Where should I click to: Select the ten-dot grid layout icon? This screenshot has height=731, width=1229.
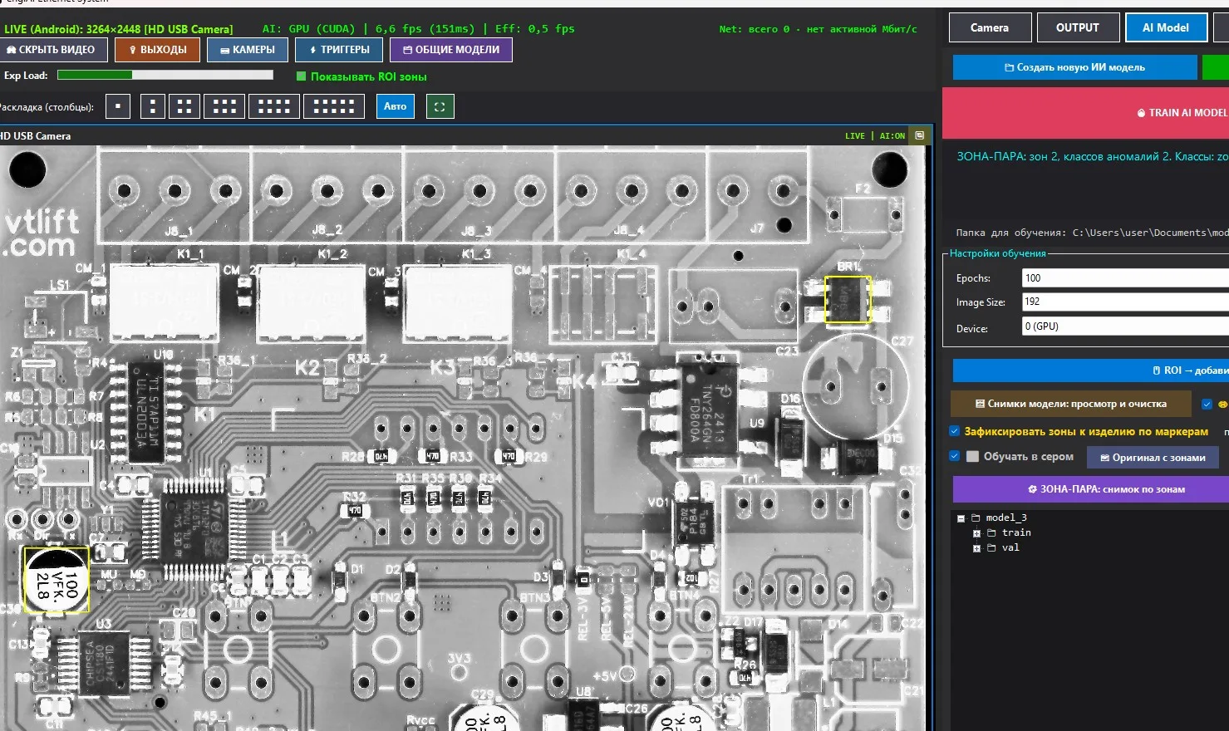coord(334,106)
